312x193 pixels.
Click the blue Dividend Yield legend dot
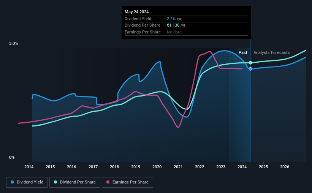pyautogui.click(x=12, y=182)
